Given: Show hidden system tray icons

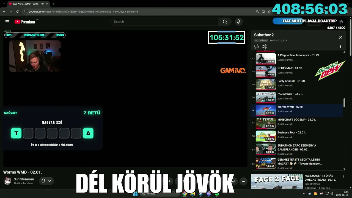Looking at the screenshot, I should [304, 194].
